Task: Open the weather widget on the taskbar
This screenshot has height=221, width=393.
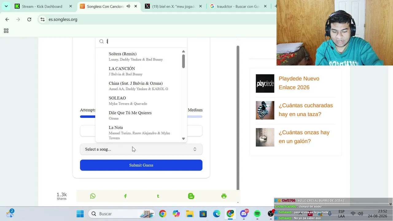Action: pyautogui.click(x=10, y=213)
